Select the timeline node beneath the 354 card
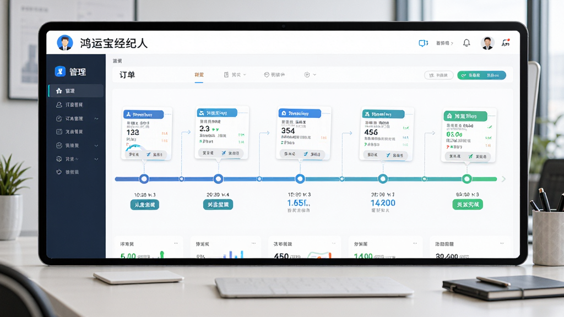The image size is (564, 317). [300, 179]
